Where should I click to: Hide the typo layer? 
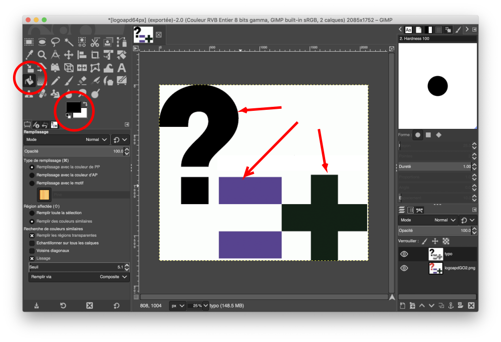click(404, 254)
